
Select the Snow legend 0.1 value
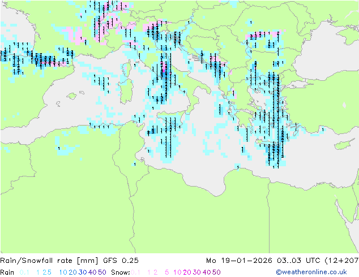pyautogui.click(x=135, y=272)
